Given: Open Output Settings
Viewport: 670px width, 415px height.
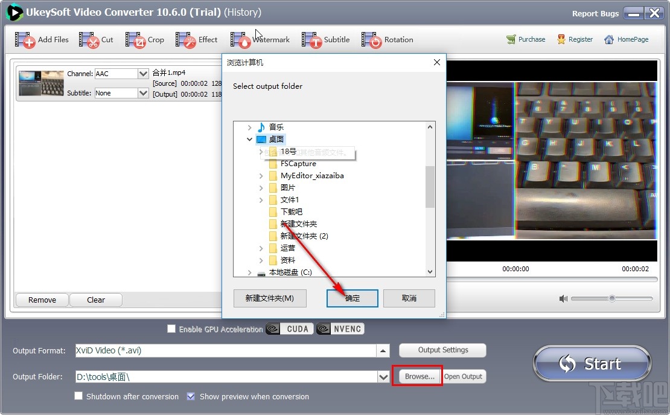Looking at the screenshot, I should [x=442, y=350].
